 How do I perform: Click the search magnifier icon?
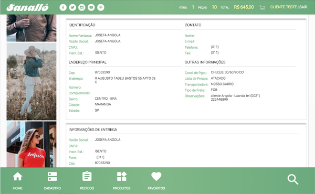(293, 179)
